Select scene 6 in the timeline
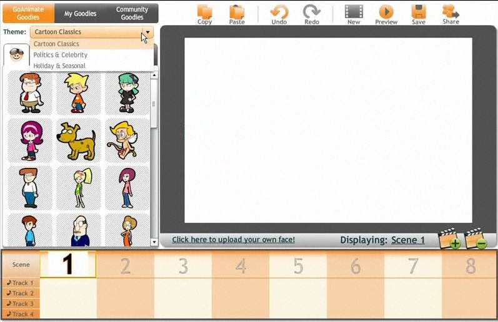This screenshot has height=322, width=498. [356, 265]
